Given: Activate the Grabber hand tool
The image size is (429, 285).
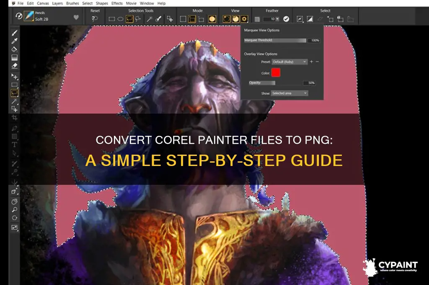Looking at the screenshot, I should [x=15, y=202].
